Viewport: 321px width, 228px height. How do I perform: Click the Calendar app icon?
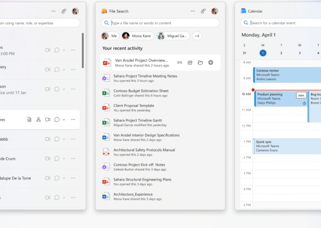click(243, 11)
